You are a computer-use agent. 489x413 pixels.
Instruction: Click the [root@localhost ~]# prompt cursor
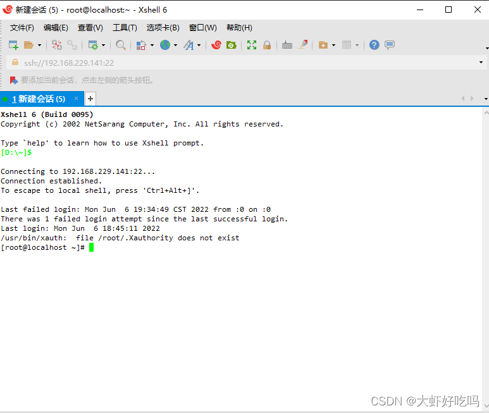coord(91,247)
